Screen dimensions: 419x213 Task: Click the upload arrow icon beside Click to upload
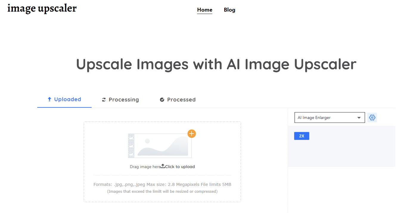pyautogui.click(x=163, y=166)
